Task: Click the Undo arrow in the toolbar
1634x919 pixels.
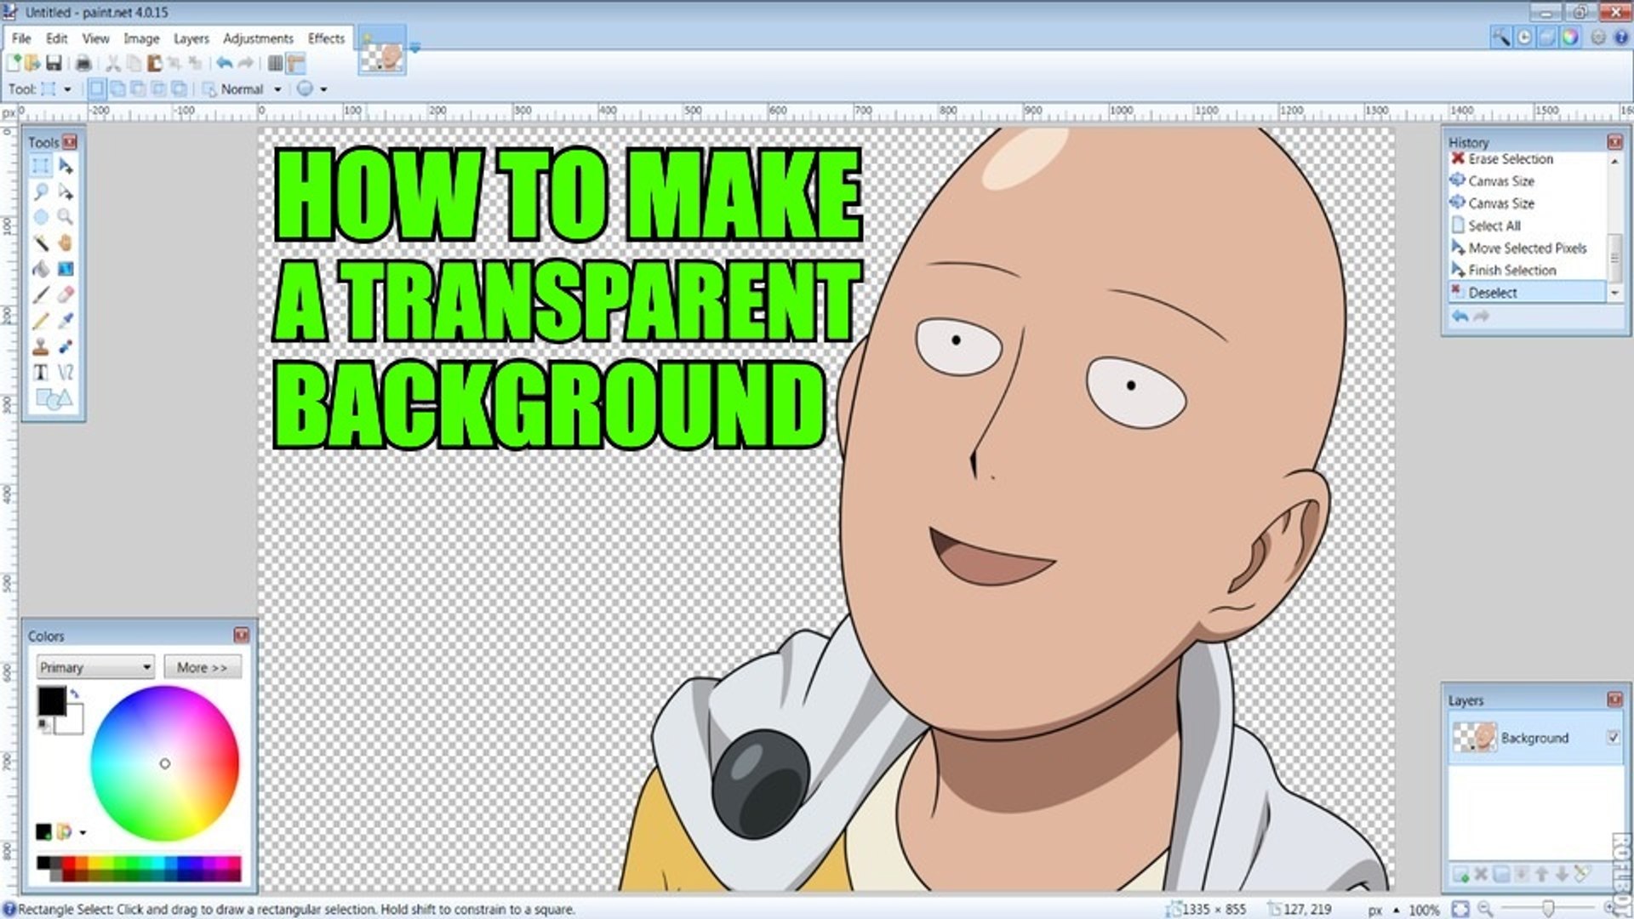Action: tap(222, 61)
